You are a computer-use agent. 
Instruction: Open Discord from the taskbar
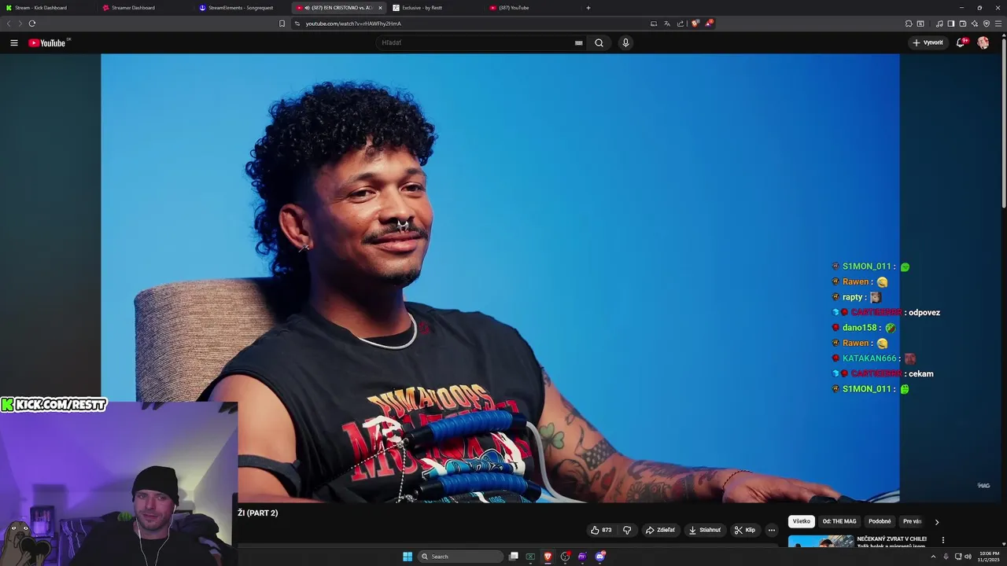coord(600,557)
